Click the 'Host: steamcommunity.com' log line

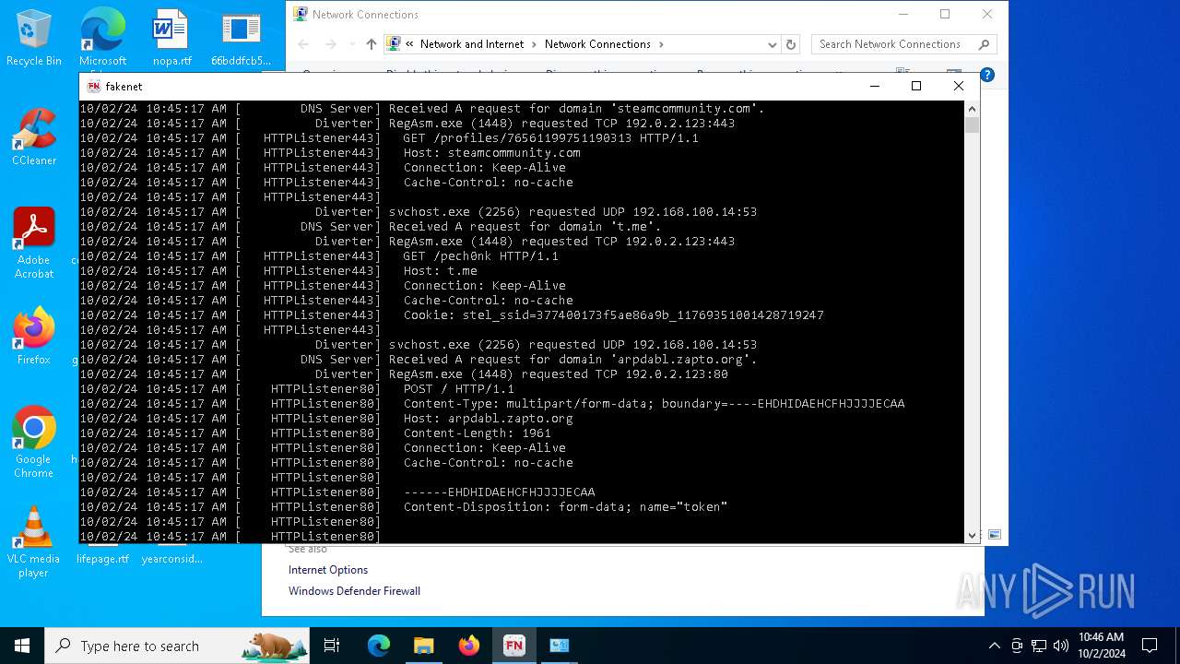pyautogui.click(x=491, y=152)
